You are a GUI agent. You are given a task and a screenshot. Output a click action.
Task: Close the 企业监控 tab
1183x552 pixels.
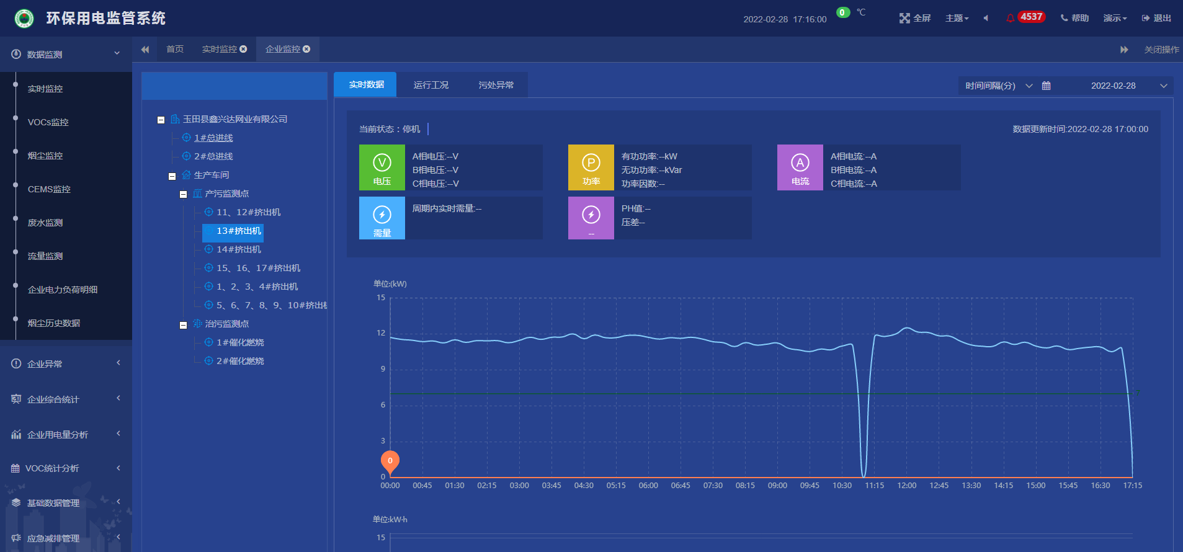coord(306,49)
